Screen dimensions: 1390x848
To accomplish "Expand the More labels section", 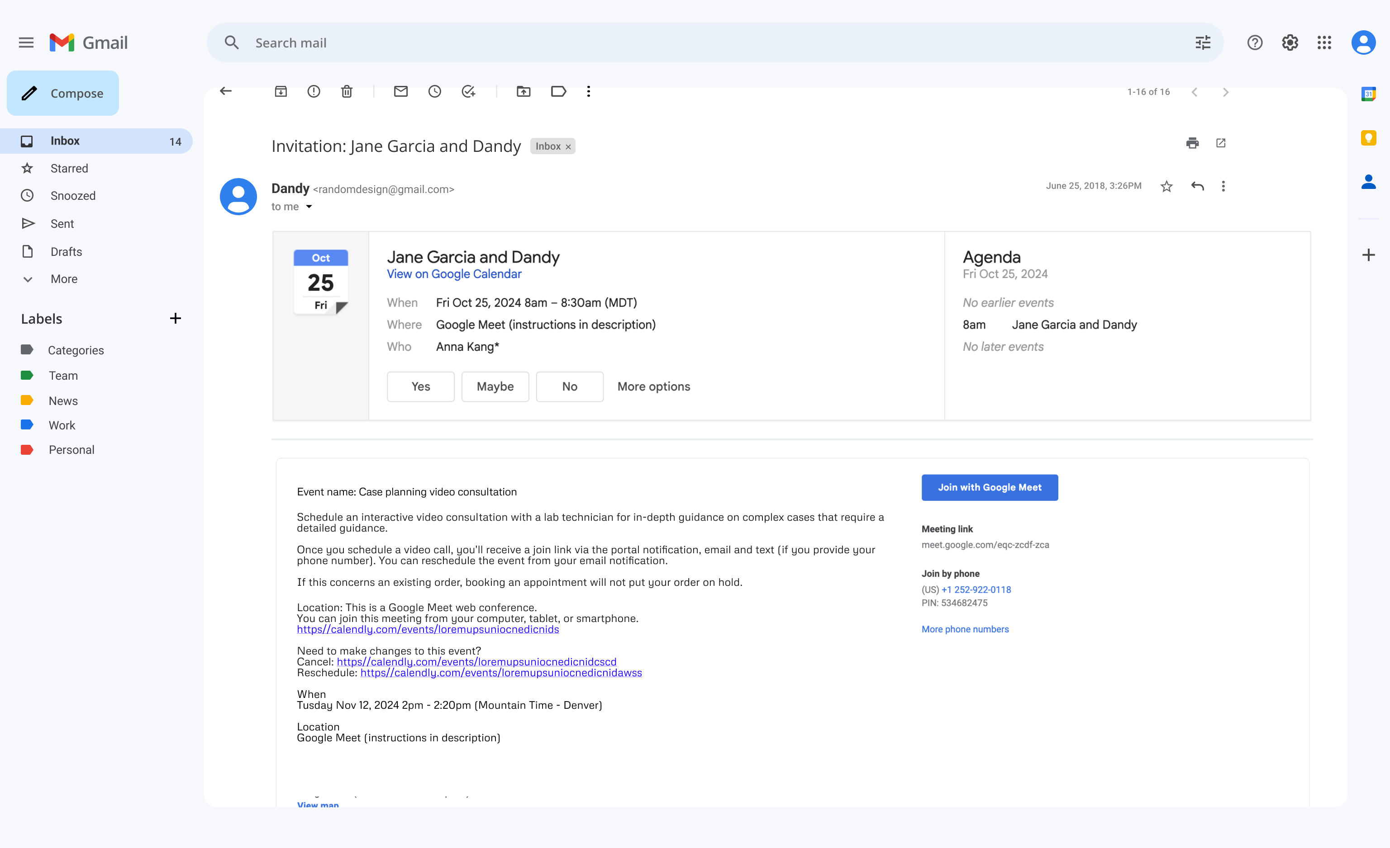I will [x=64, y=278].
